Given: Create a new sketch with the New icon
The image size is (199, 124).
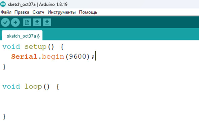Looking at the screenshot, I should (27, 22).
